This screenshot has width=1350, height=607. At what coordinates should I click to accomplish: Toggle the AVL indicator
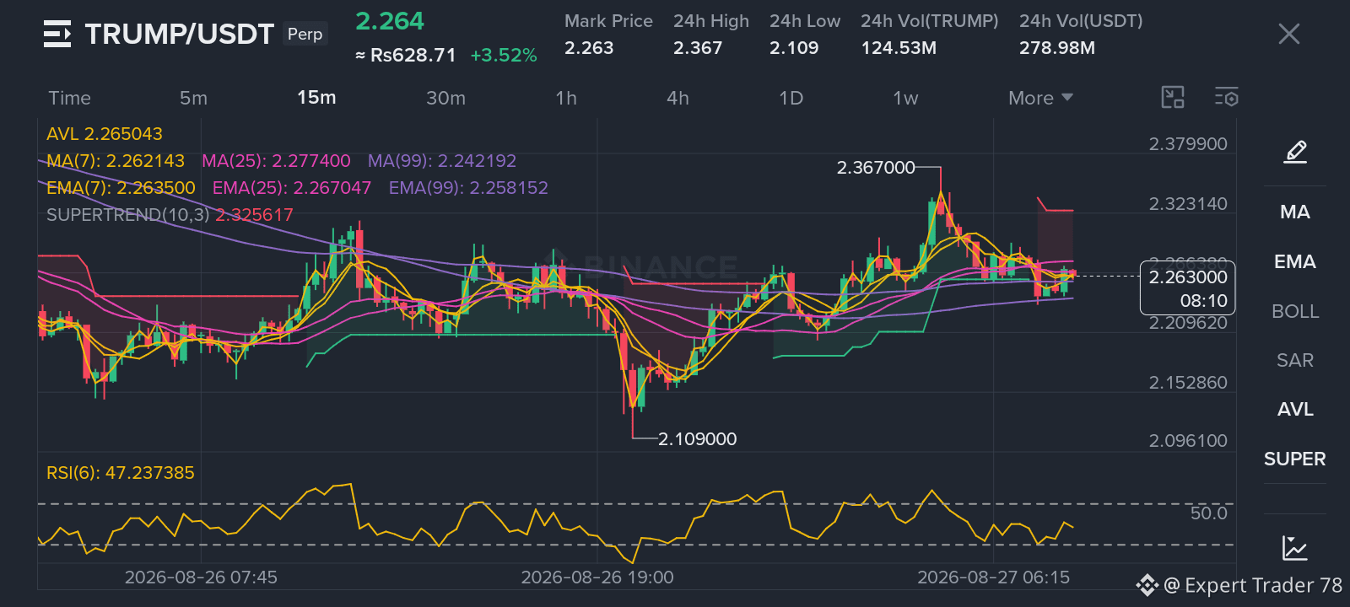[1295, 410]
